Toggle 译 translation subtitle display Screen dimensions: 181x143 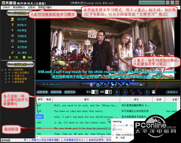(x=125, y=92)
